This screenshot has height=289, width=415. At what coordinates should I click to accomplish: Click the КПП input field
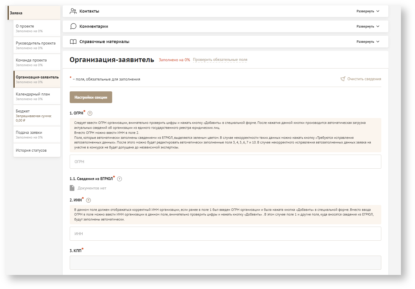click(x=225, y=263)
